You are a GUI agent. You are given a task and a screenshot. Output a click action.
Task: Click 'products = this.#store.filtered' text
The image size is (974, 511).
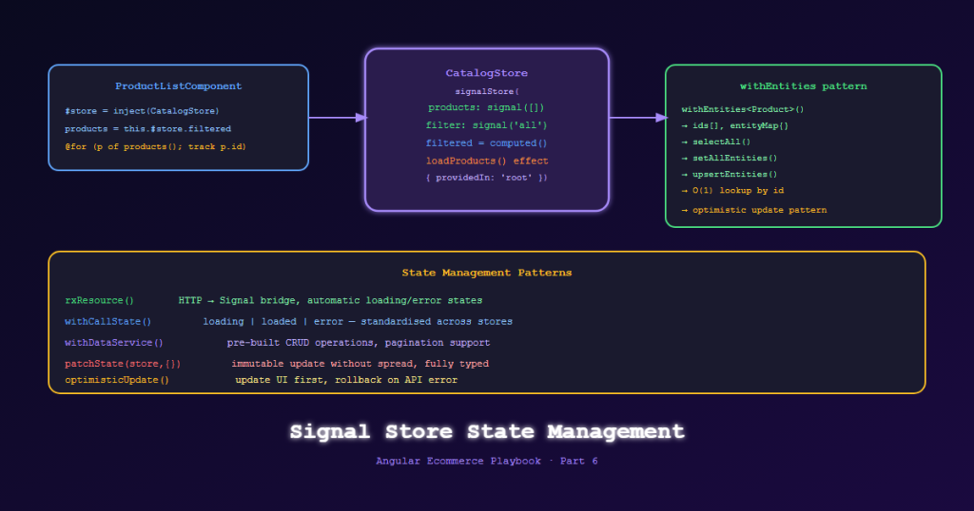(147, 129)
